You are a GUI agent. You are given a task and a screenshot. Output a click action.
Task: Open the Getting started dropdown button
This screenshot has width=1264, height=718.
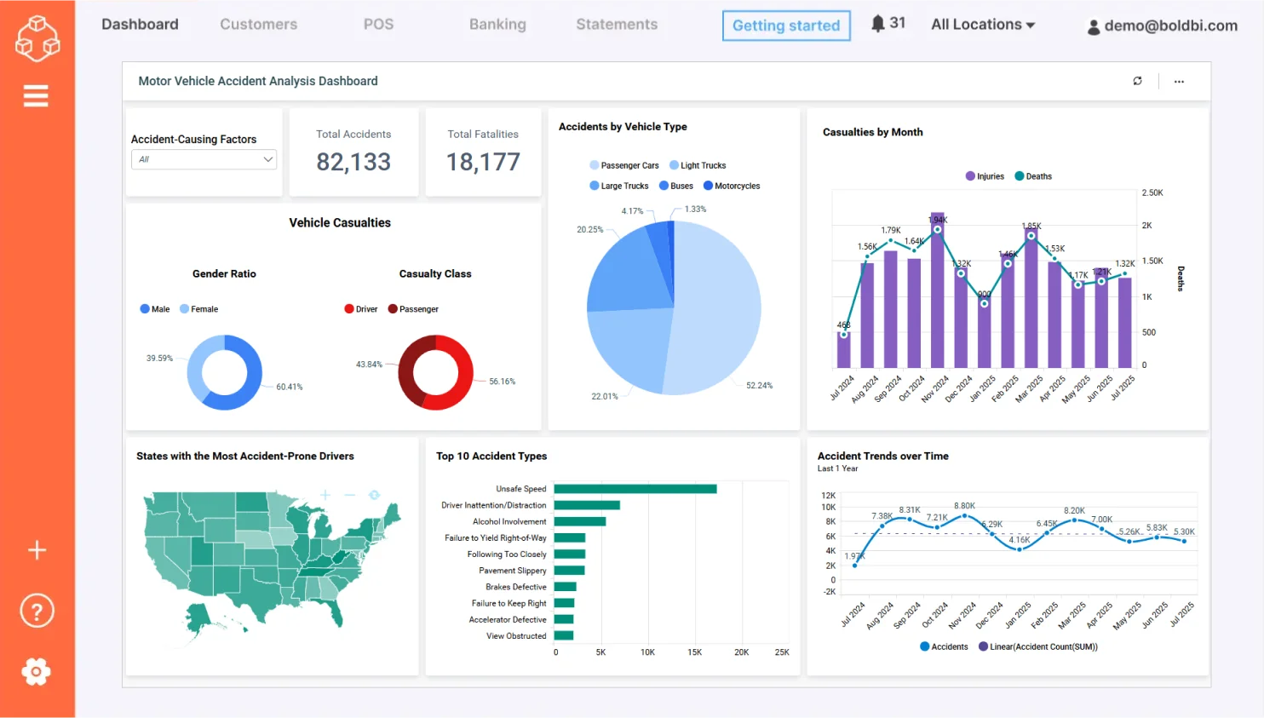point(785,26)
